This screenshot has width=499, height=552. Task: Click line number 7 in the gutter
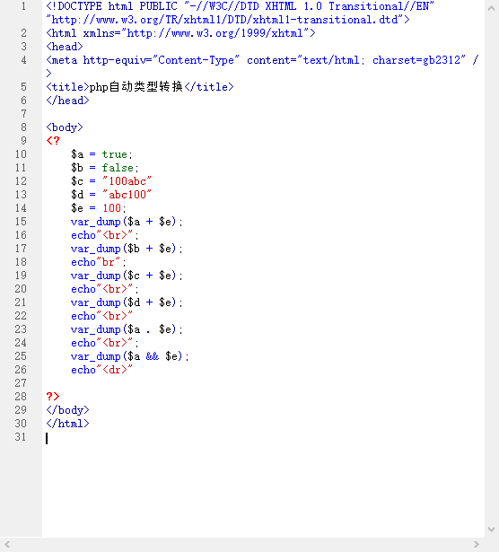click(x=23, y=114)
